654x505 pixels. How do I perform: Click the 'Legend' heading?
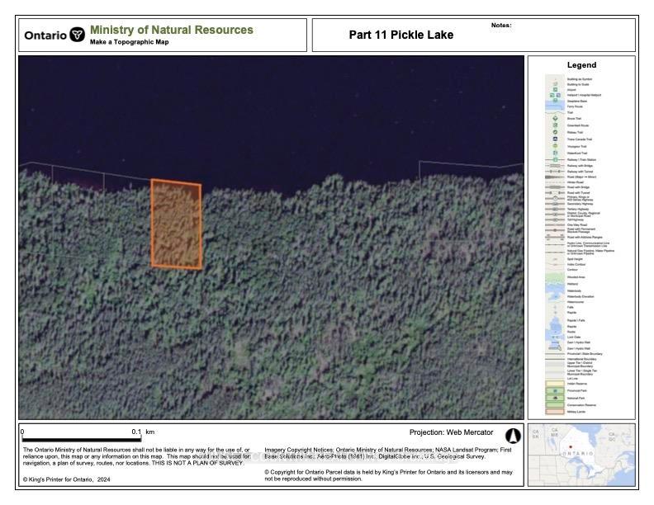pyautogui.click(x=581, y=65)
